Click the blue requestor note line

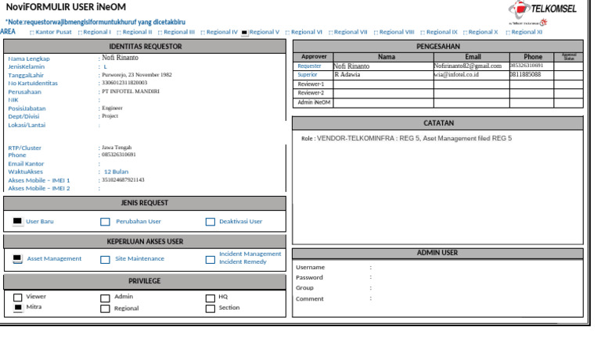pyautogui.click(x=95, y=22)
